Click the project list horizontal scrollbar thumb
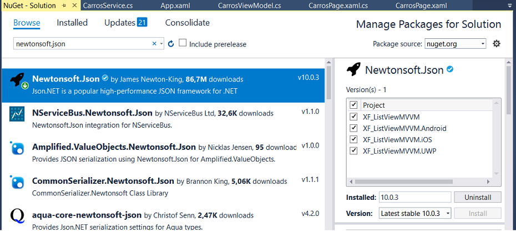516x232 pixels. pyautogui.click(x=404, y=181)
